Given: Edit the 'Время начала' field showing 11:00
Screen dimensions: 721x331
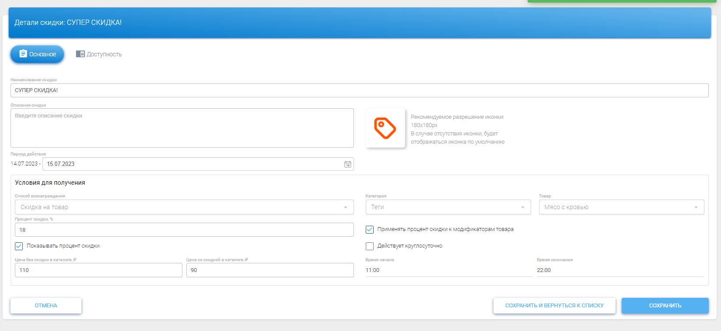Looking at the screenshot, I should 448,270.
